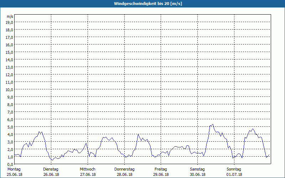The image size is (285, 178).
Task: Select the 12,0 y-axis label
Action: tap(9, 75)
